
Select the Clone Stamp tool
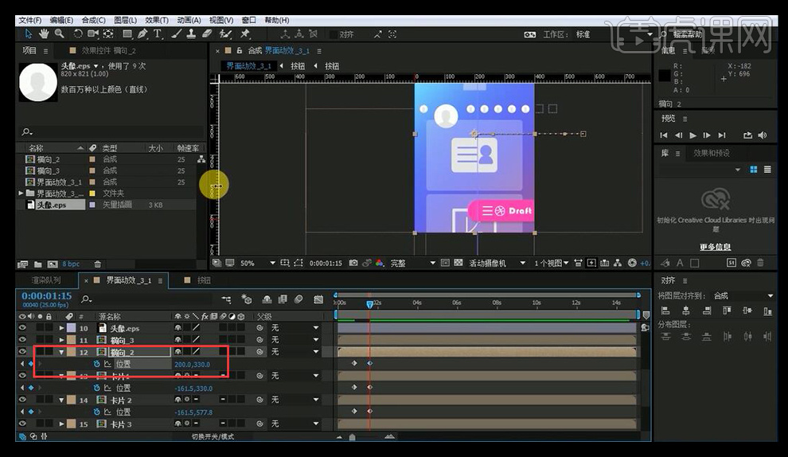(192, 33)
